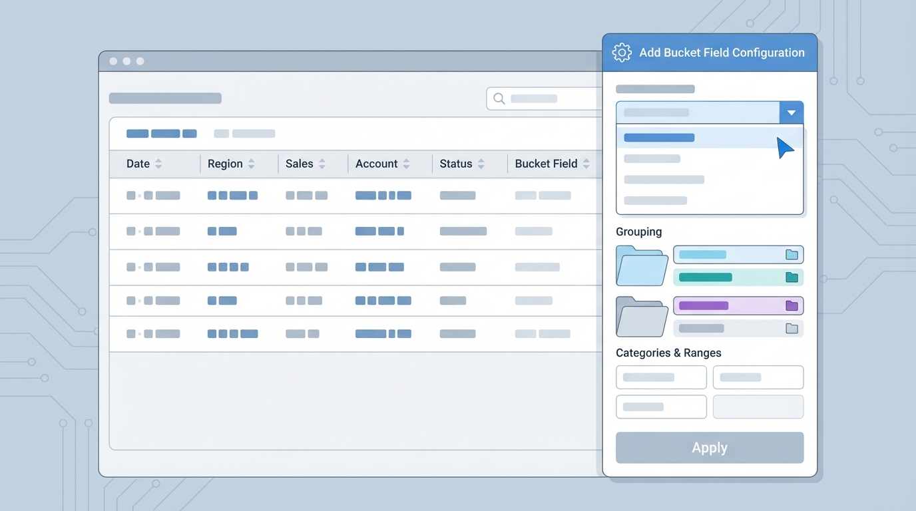Click the search magnifier icon

pyautogui.click(x=499, y=98)
